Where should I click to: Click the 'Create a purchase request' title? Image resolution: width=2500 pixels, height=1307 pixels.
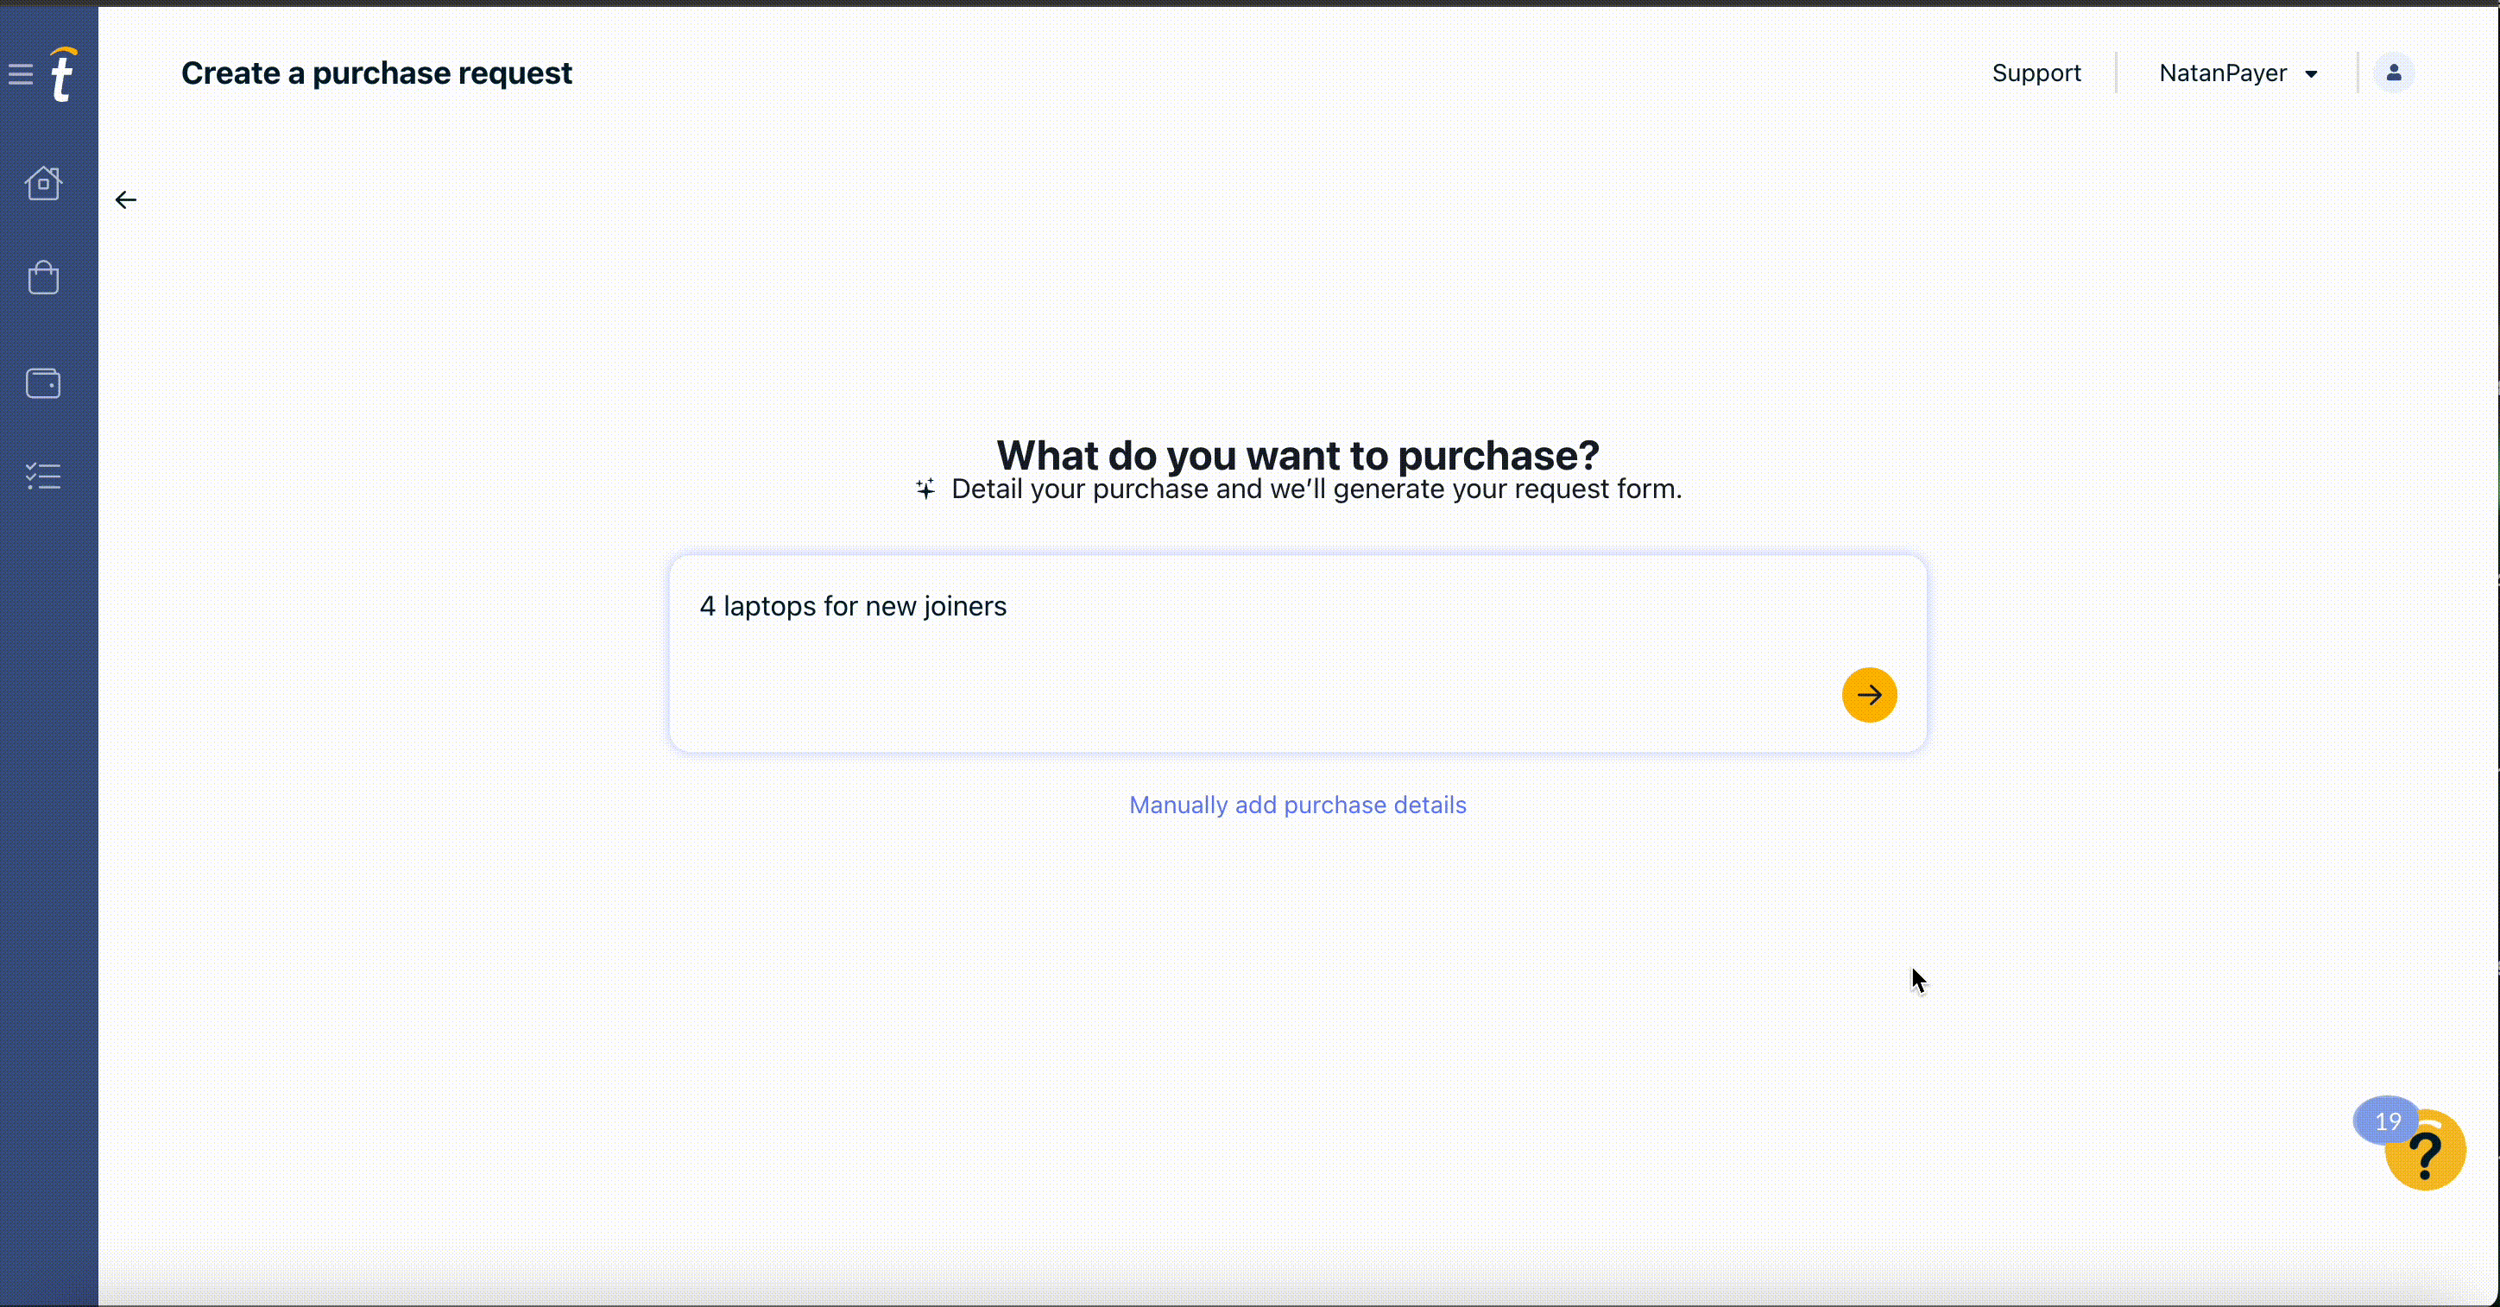pyautogui.click(x=376, y=73)
